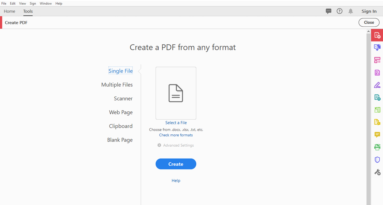Screen dimensions: 383x205
Task: Open the teal Send for review icon
Action: 377,97
